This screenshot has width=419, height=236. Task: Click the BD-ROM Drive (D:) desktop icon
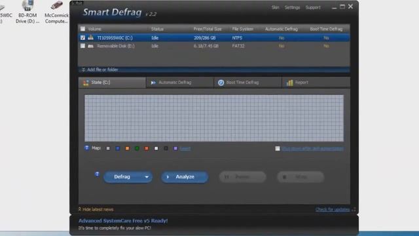(27, 5)
